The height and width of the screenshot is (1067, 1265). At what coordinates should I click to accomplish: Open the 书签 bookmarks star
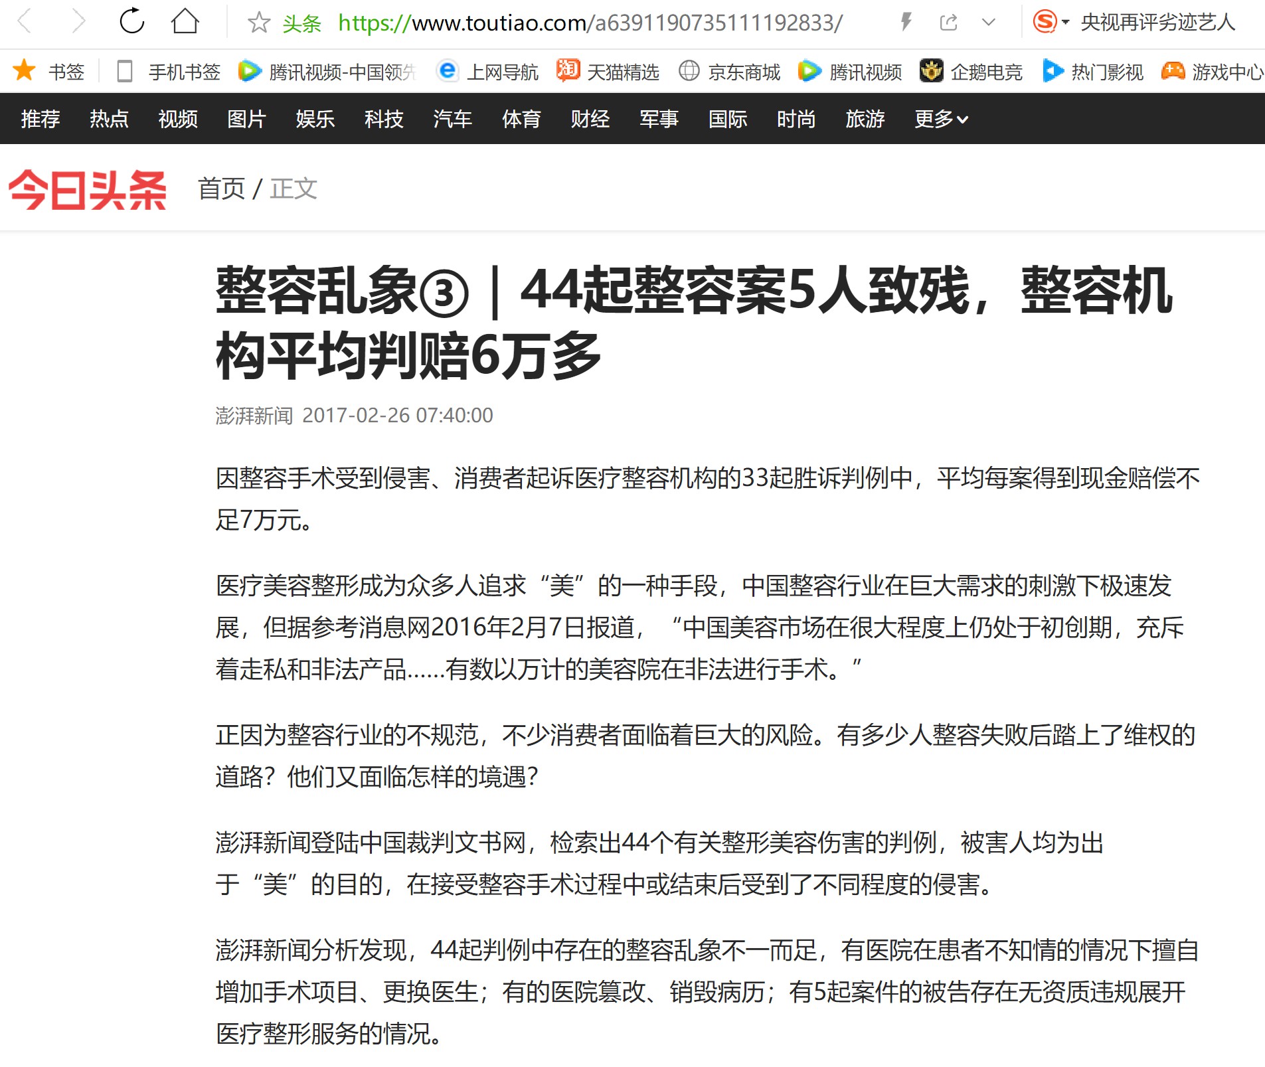point(49,71)
